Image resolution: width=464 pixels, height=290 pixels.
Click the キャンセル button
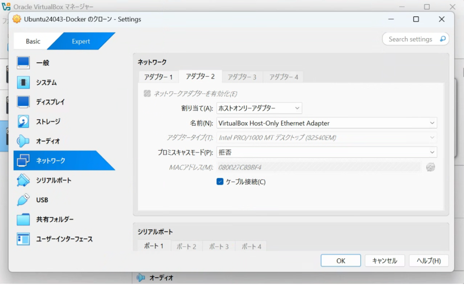pyautogui.click(x=384, y=261)
